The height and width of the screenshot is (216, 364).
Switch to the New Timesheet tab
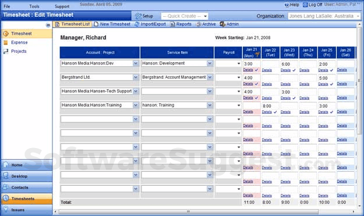click(x=112, y=24)
